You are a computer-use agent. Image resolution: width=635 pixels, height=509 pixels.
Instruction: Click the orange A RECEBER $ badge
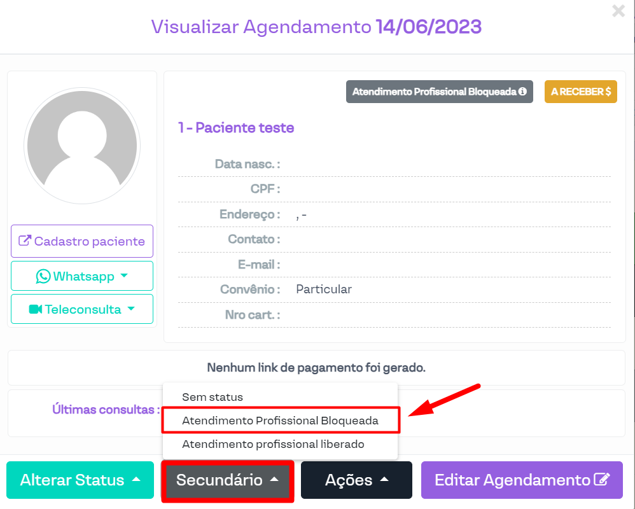580,92
